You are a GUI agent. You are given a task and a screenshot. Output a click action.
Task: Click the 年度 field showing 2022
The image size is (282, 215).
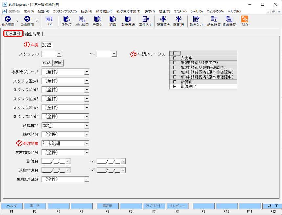tap(47, 45)
